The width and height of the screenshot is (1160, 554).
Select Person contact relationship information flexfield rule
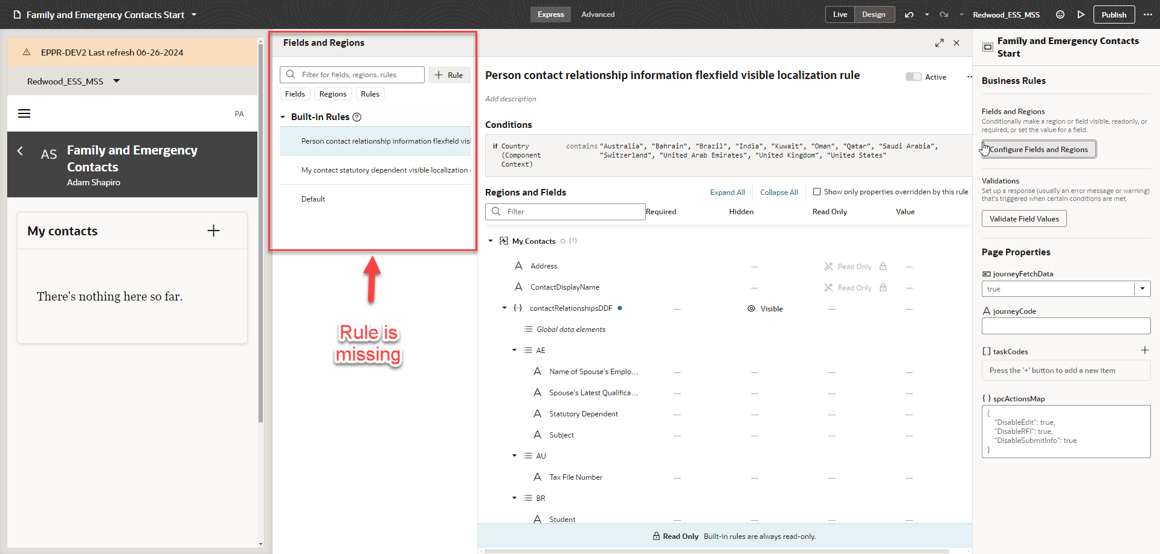tap(375, 141)
